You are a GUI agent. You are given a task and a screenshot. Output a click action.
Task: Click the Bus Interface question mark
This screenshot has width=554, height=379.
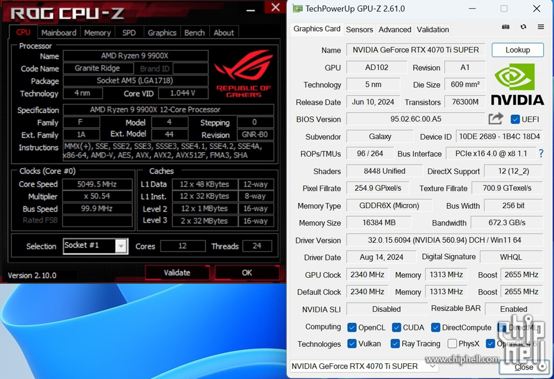pyautogui.click(x=541, y=153)
